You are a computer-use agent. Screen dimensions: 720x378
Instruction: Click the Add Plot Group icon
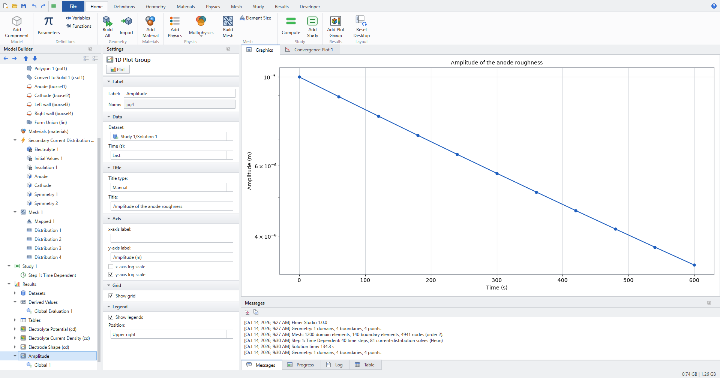point(336,21)
